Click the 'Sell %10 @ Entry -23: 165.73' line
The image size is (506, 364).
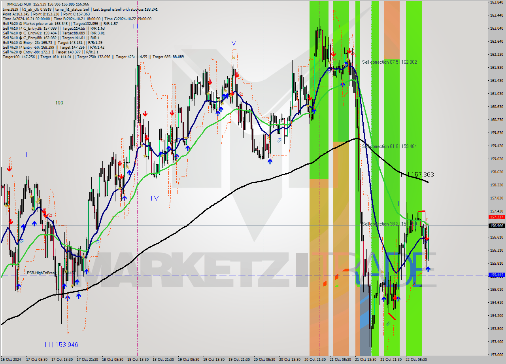click(x=53, y=42)
